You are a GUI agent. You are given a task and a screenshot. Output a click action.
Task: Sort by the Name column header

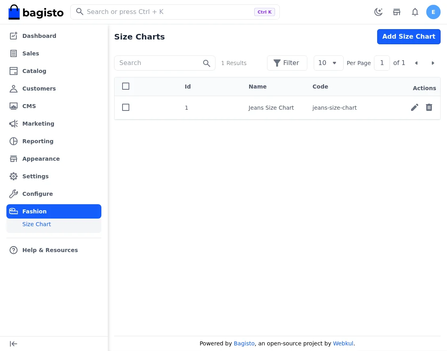click(x=257, y=87)
